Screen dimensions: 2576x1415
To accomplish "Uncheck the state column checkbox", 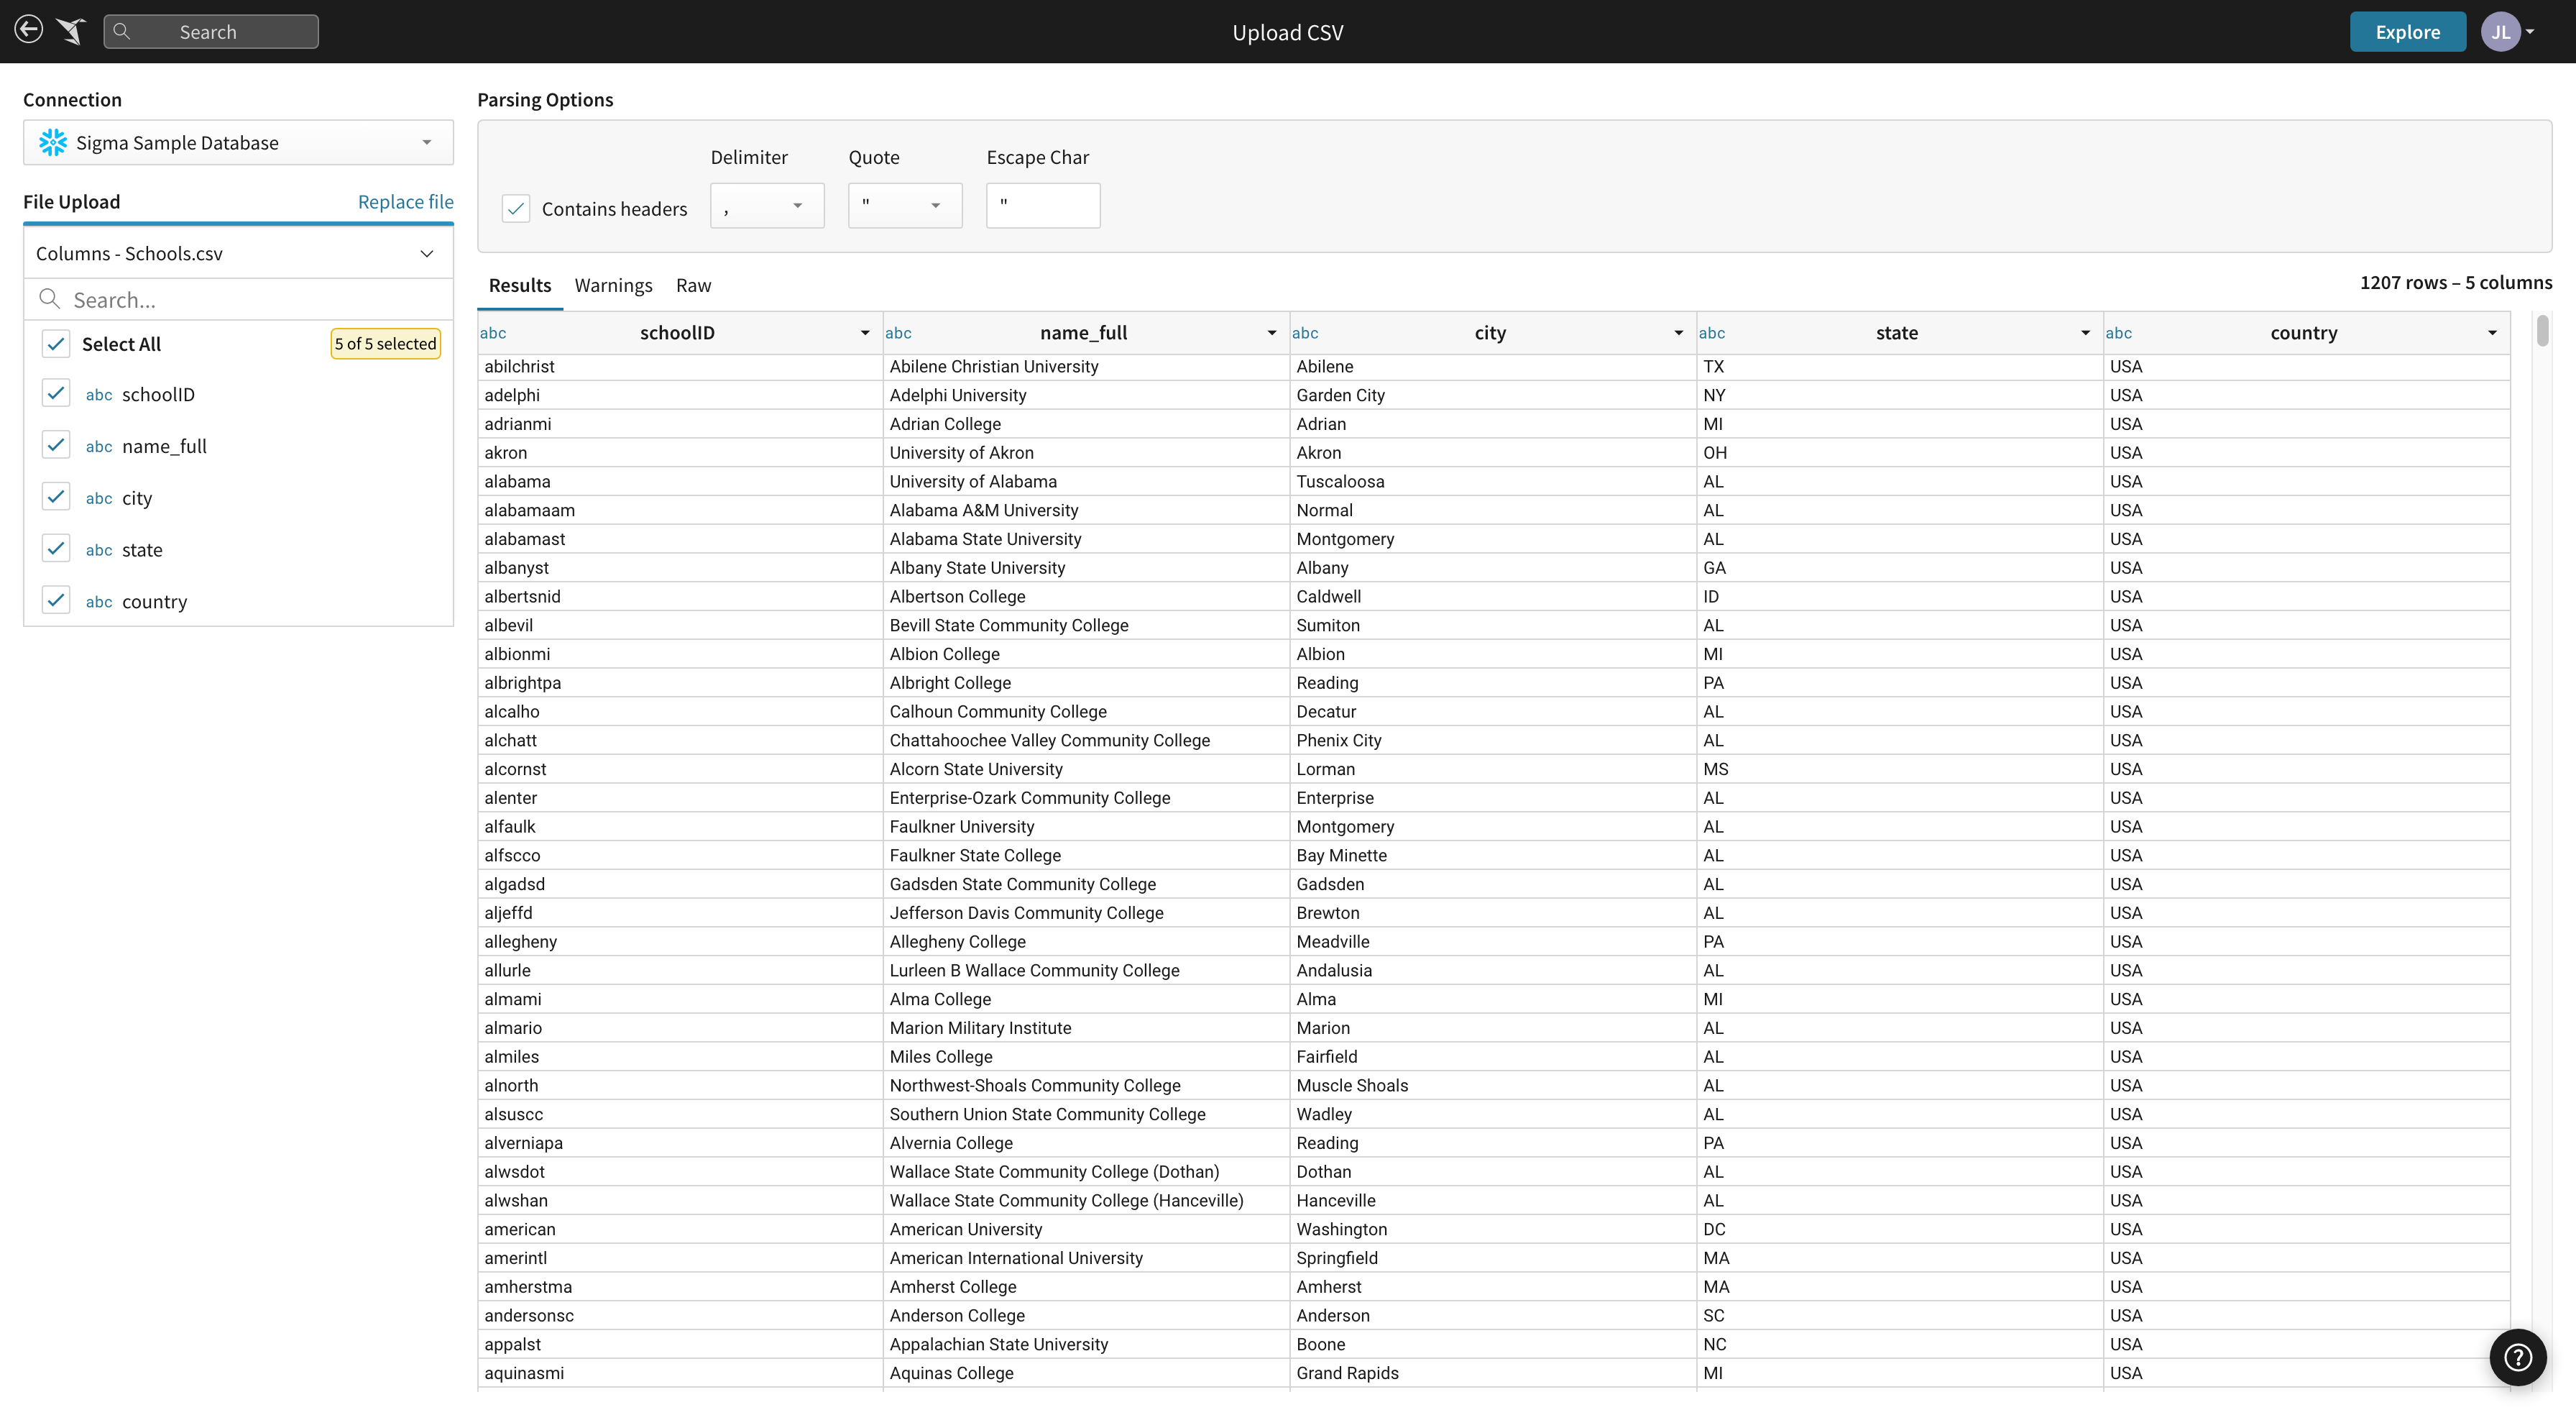I will (x=56, y=549).
